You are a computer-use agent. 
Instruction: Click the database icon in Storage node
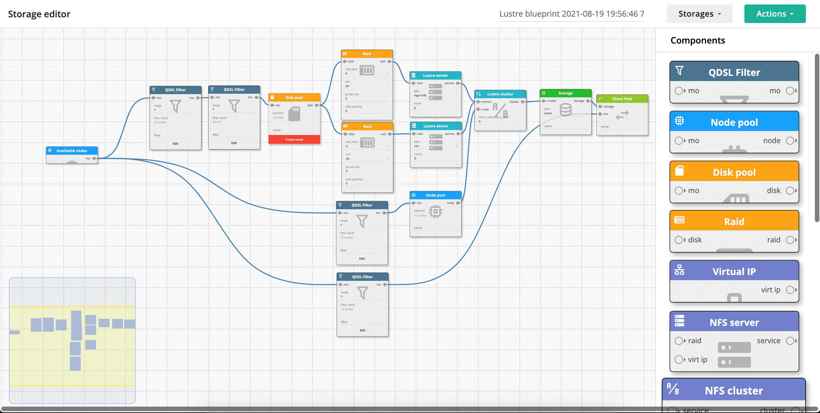pyautogui.click(x=565, y=109)
